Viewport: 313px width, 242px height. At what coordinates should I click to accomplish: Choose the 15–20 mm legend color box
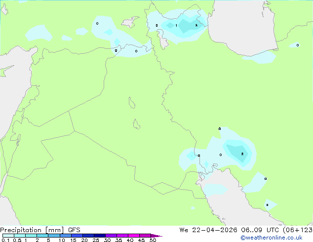(x=77, y=236)
